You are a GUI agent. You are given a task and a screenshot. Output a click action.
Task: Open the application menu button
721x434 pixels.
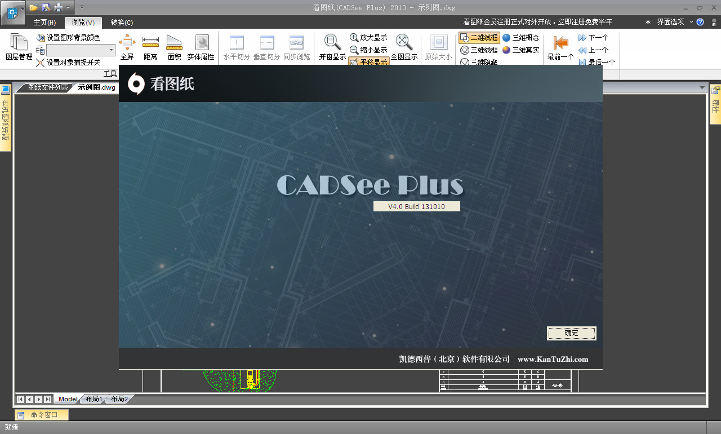click(12, 13)
